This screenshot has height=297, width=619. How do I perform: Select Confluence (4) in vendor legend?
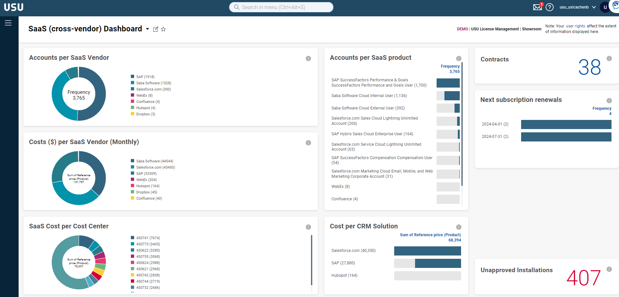pos(148,102)
